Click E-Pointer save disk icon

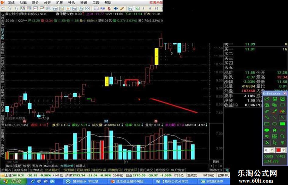(x=275, y=99)
